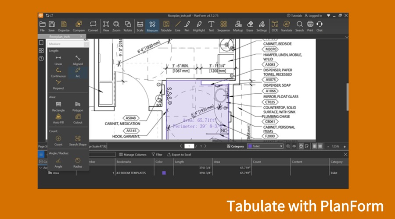Select the Erase tool
Screen dimensions: 395x219
[250, 26]
